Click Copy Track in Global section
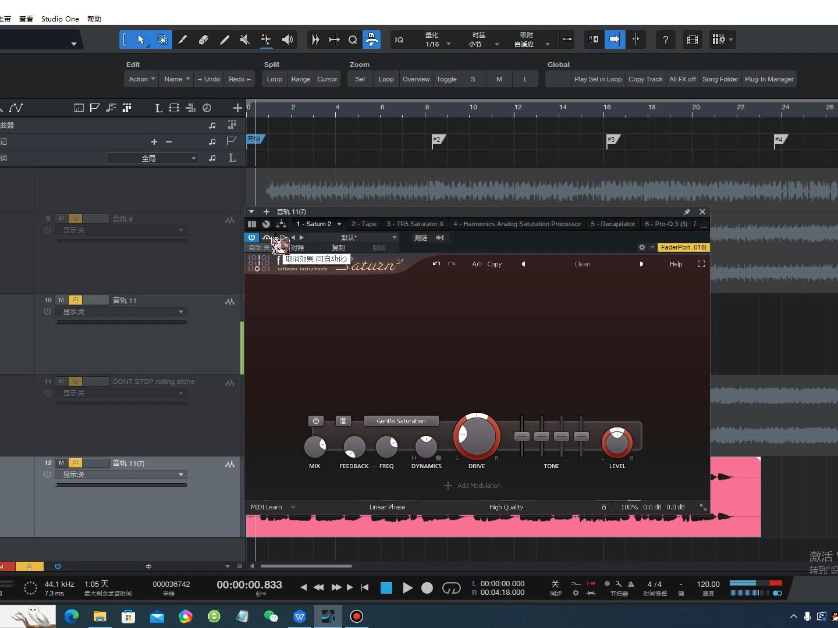The height and width of the screenshot is (628, 838). (645, 79)
